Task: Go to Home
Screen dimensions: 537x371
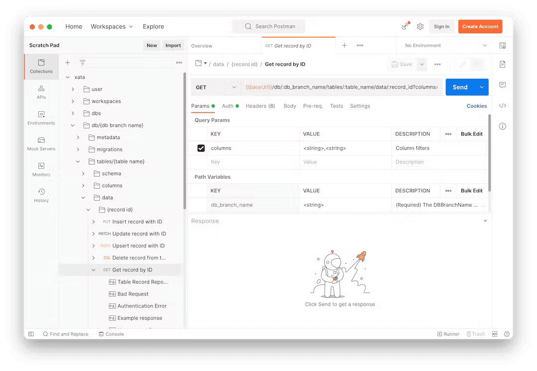Action: click(74, 26)
